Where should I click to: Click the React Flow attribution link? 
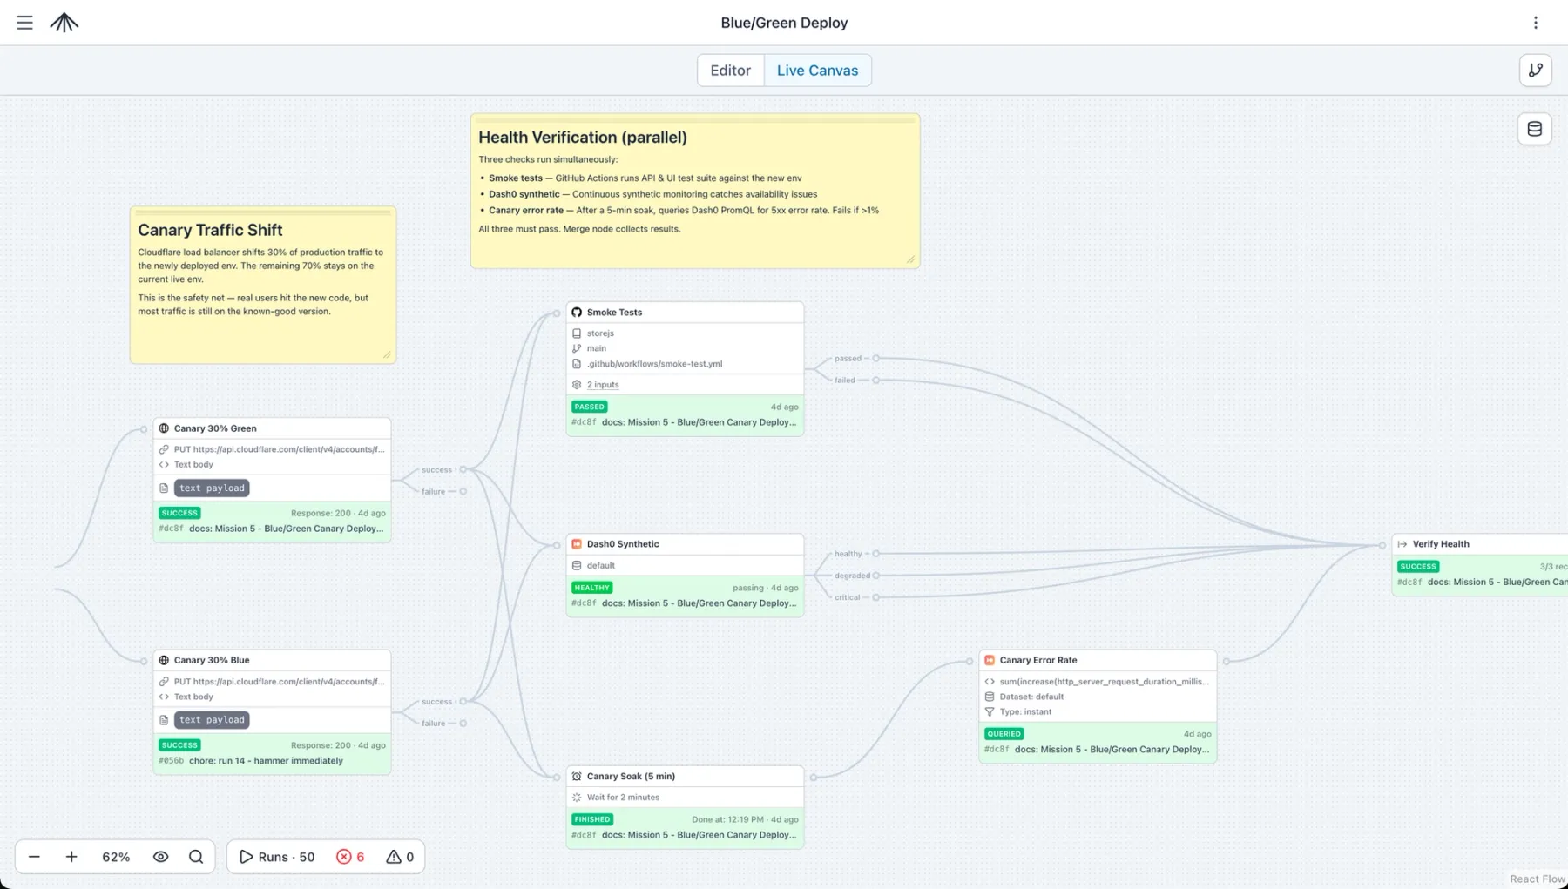[1537, 879]
